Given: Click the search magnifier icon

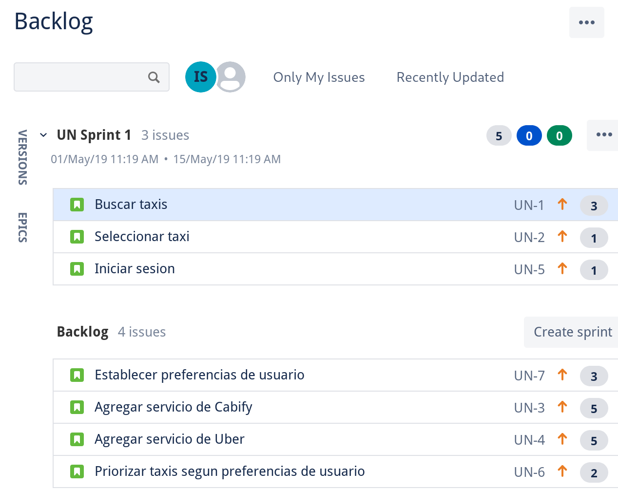Looking at the screenshot, I should 154,77.
